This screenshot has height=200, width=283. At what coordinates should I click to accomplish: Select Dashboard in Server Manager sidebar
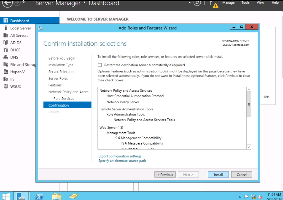(x=29, y=21)
